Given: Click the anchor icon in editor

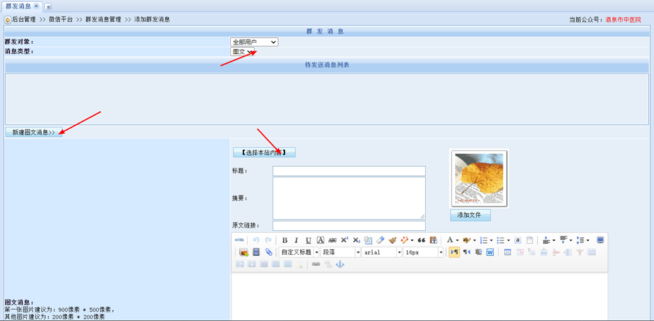Looking at the screenshot, I should click(x=339, y=264).
